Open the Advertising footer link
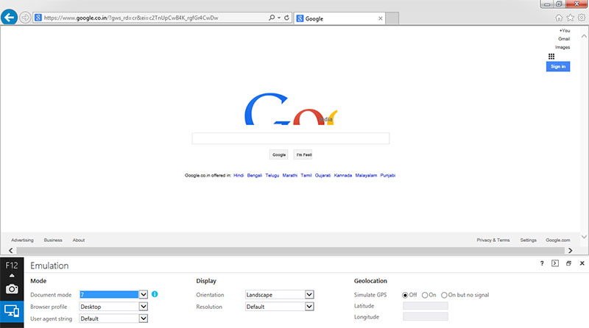This screenshot has width=589, height=328. point(22,240)
